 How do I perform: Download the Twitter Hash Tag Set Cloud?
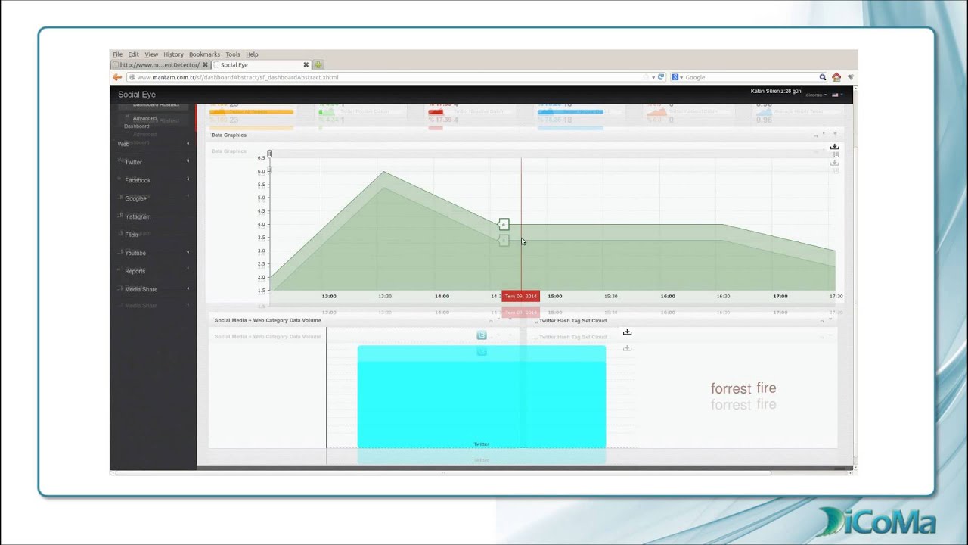point(627,332)
